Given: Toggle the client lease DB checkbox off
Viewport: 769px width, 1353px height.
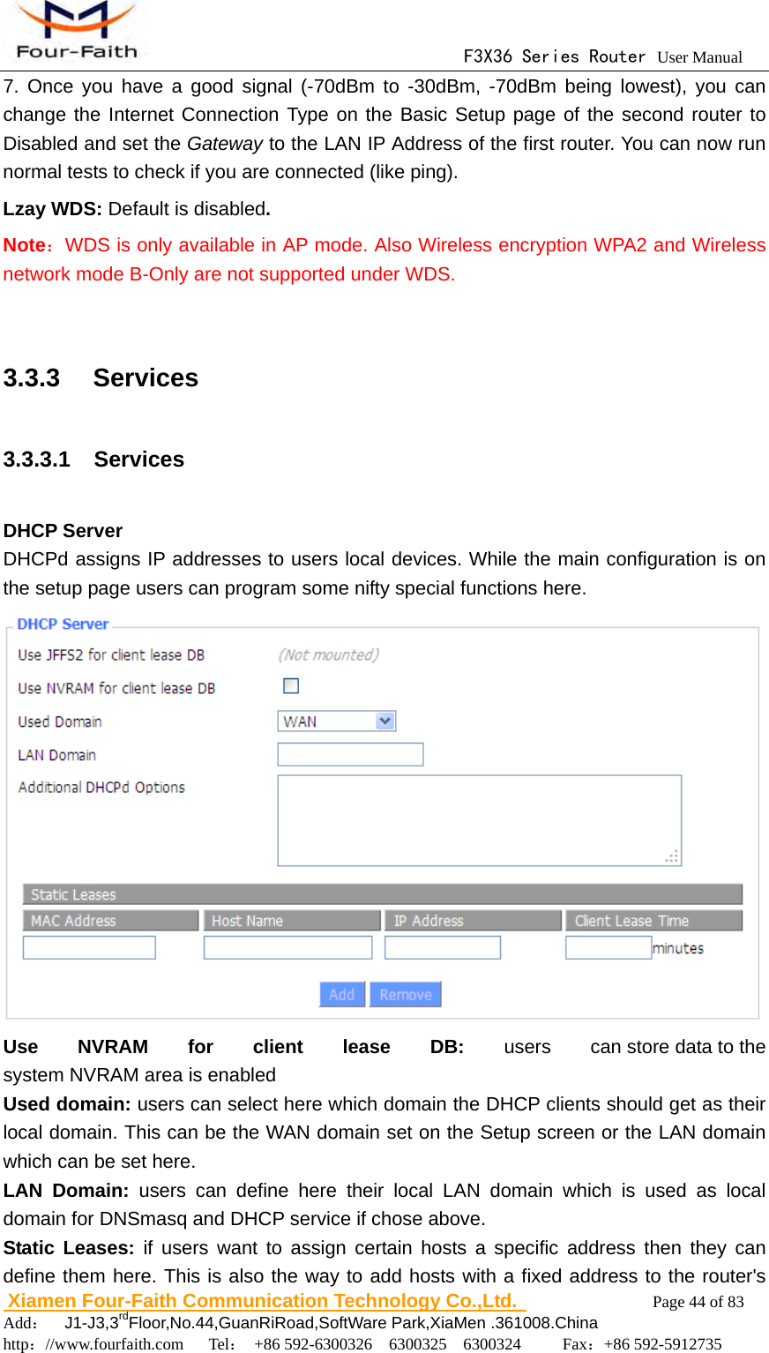Looking at the screenshot, I should [291, 685].
